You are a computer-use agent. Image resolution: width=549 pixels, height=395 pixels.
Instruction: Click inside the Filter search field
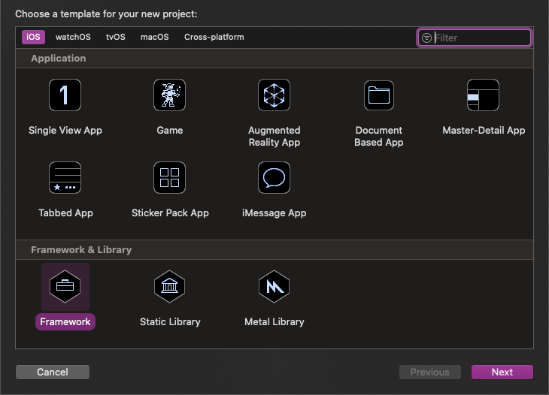click(x=481, y=38)
